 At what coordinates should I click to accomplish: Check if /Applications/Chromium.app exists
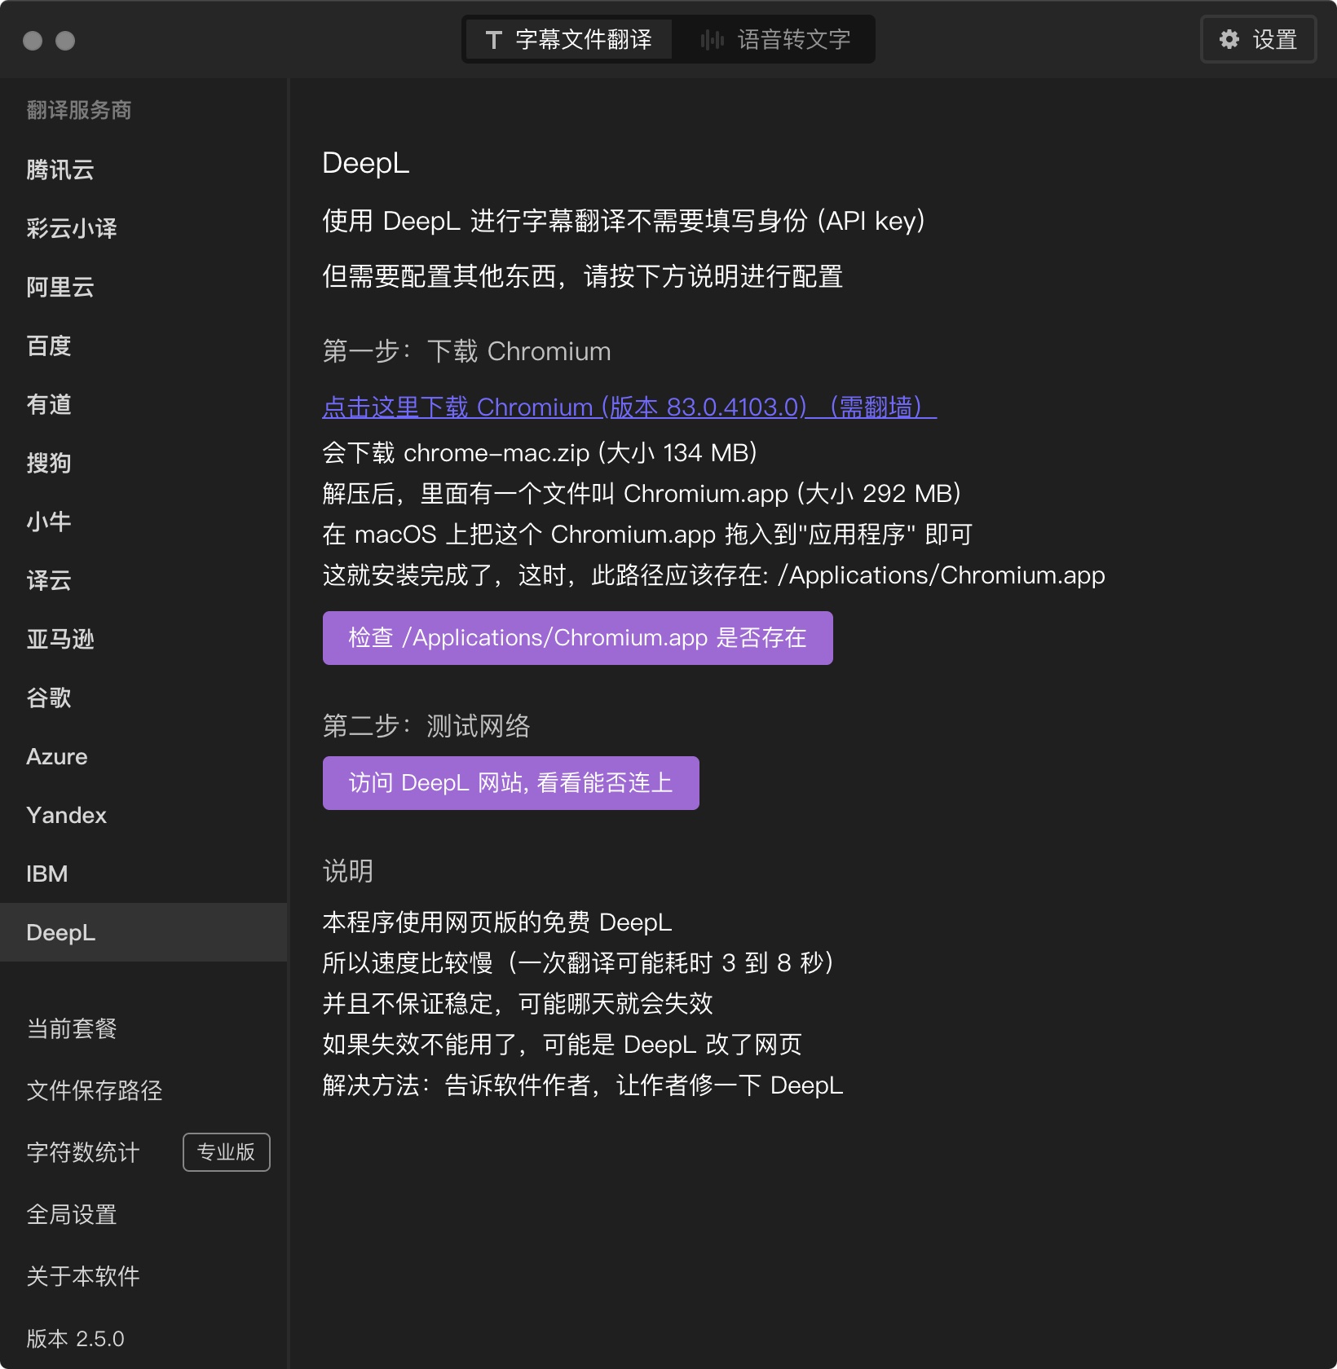click(x=577, y=638)
